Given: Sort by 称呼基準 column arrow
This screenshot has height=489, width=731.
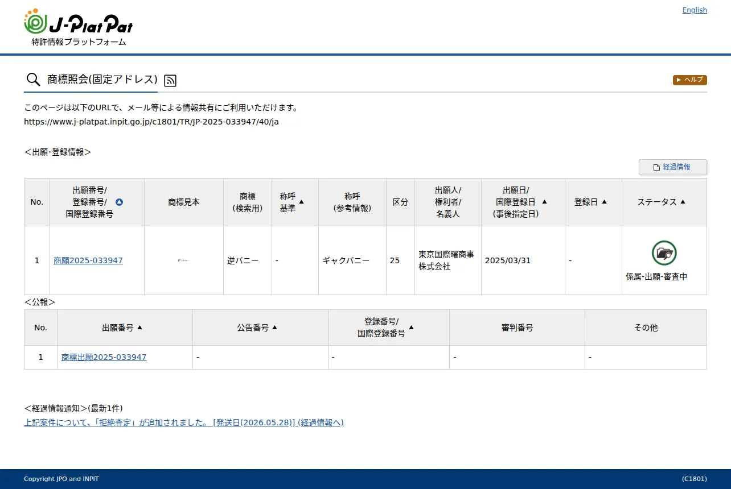Looking at the screenshot, I should pos(302,201).
